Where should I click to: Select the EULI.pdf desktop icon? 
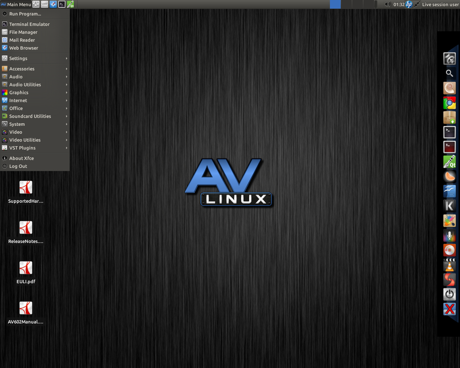coord(26,273)
